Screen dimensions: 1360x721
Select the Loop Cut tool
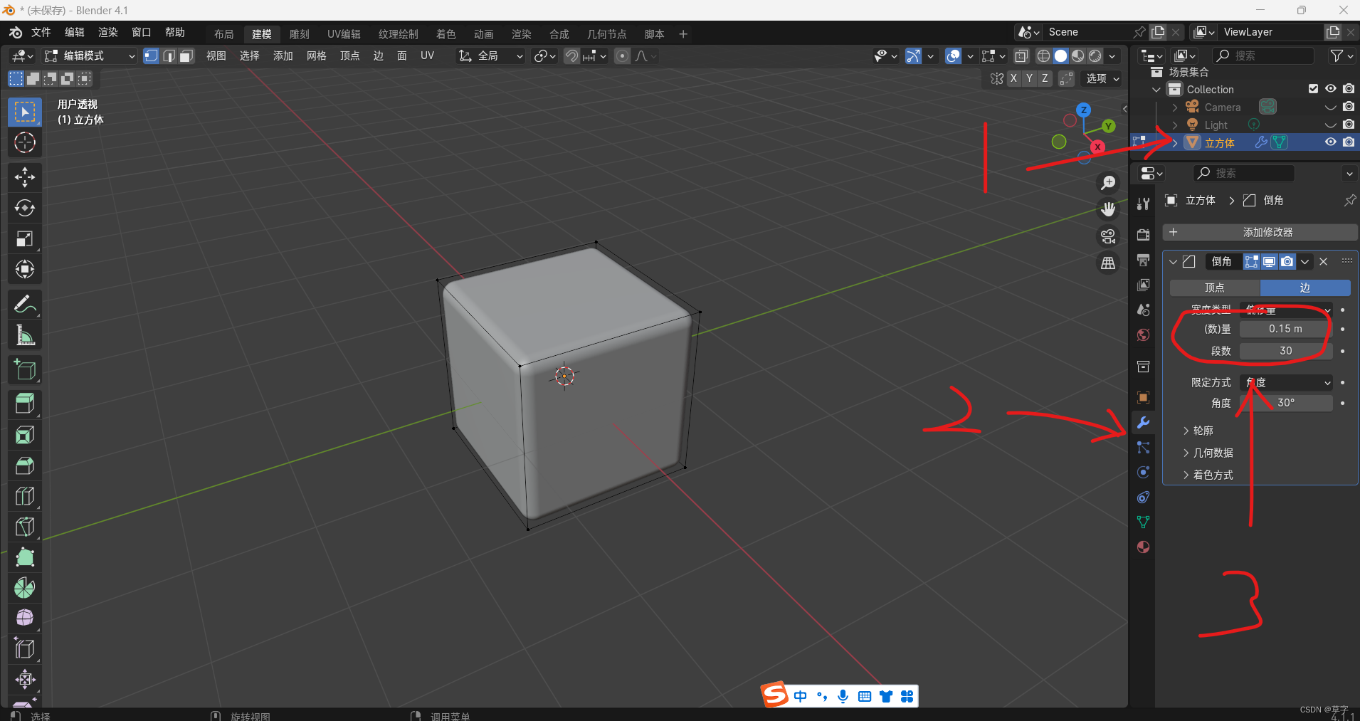(25, 495)
